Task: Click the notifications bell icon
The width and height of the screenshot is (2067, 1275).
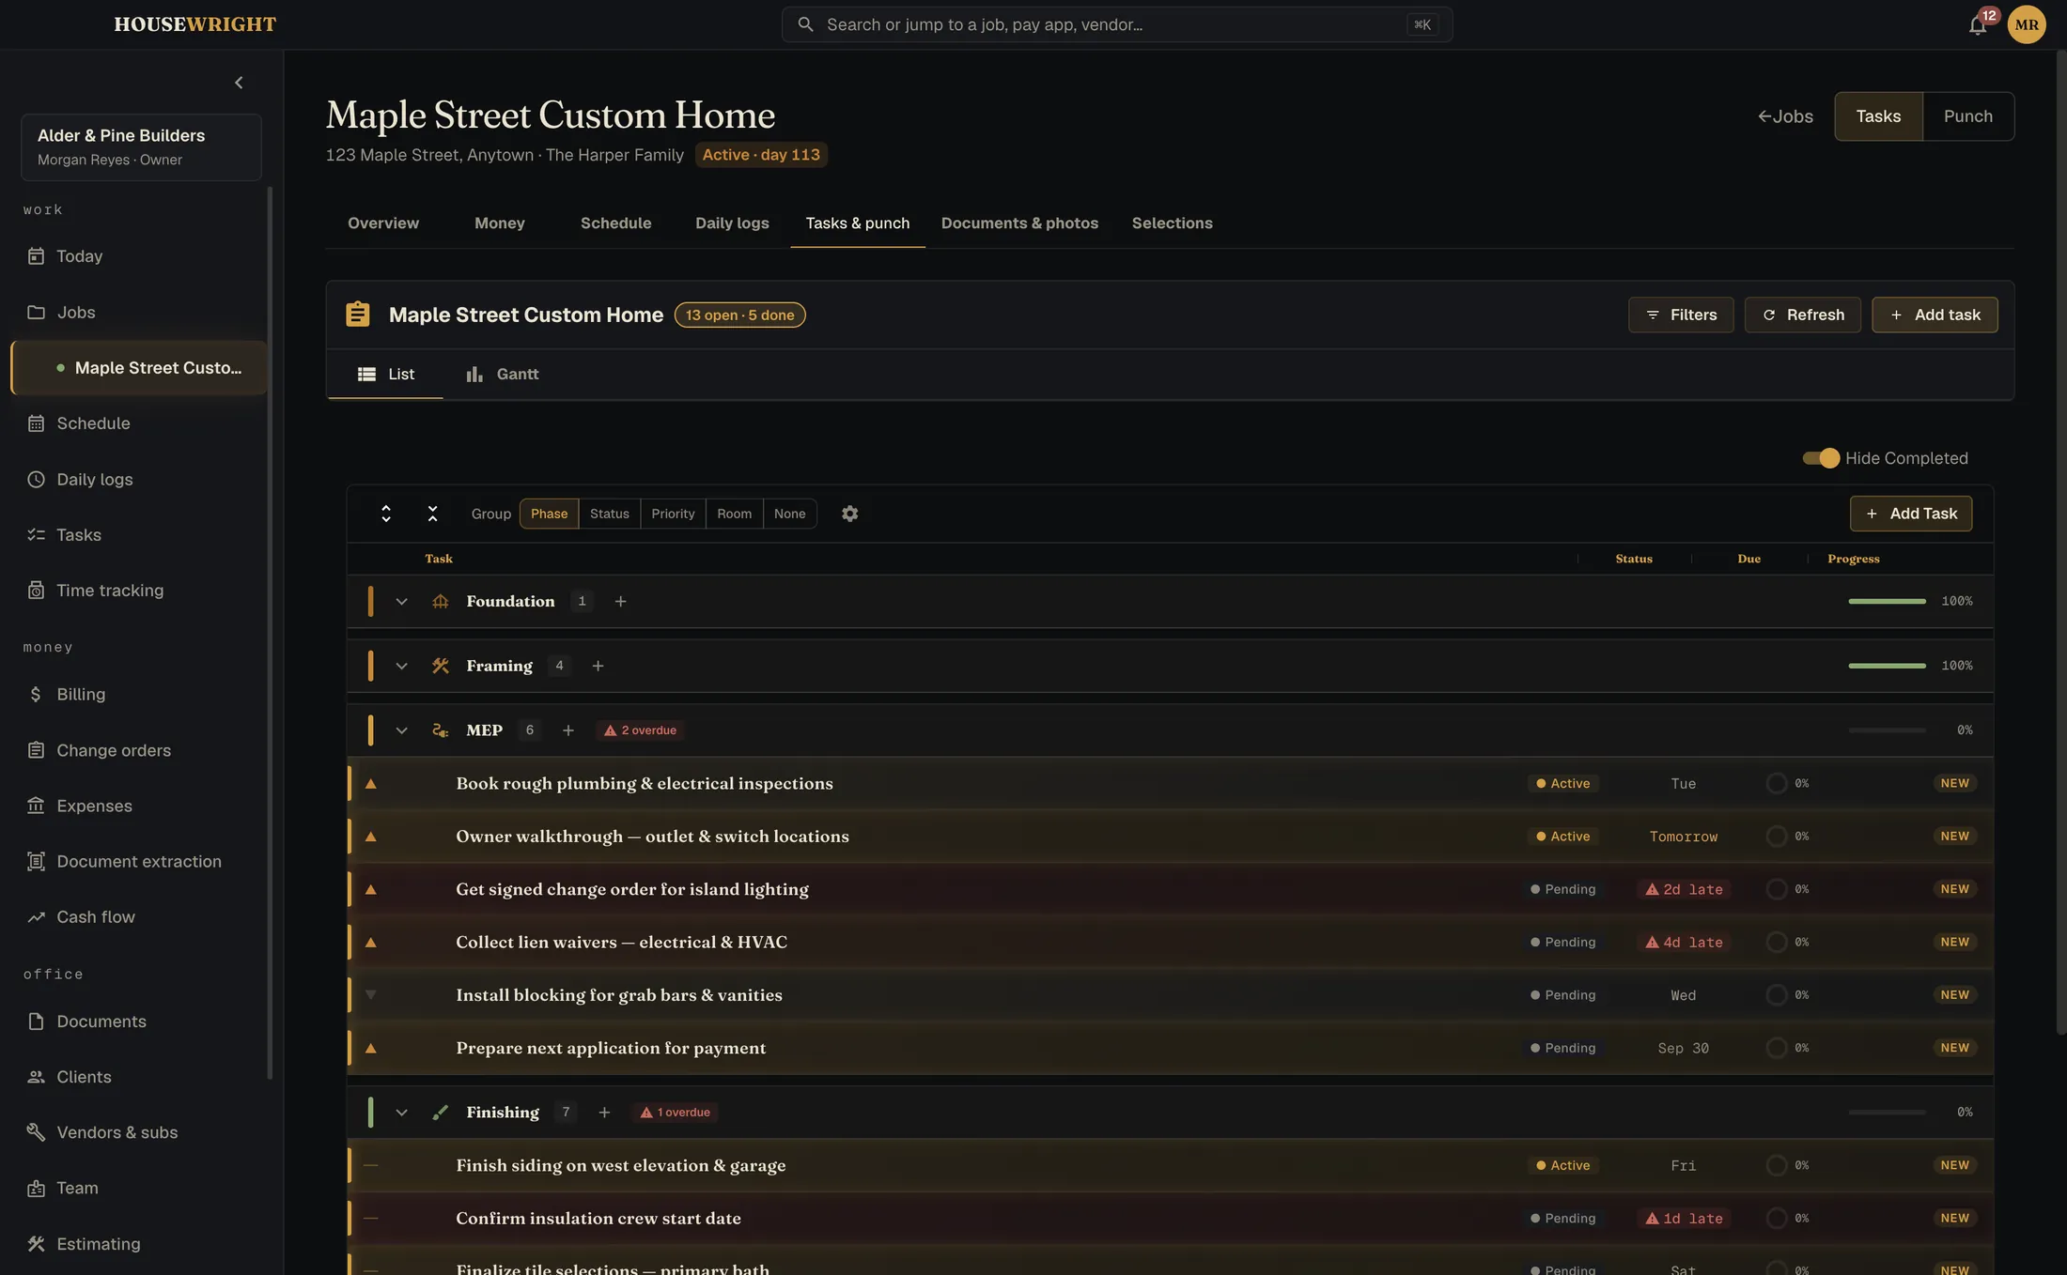Action: point(1977,24)
